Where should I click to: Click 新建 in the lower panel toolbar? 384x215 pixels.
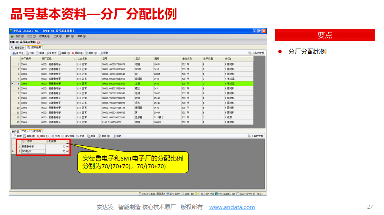17,136
